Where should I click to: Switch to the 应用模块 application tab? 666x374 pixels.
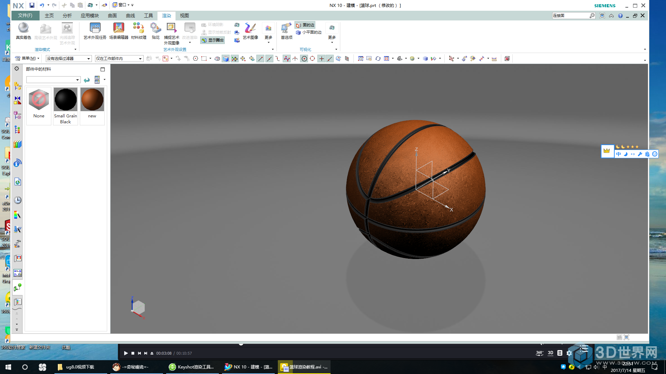[89, 16]
